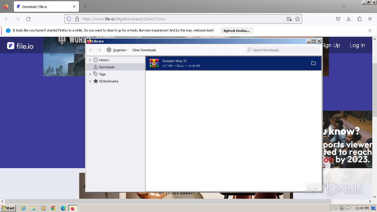Select All Bookmarks in Library sidebar

click(108, 81)
